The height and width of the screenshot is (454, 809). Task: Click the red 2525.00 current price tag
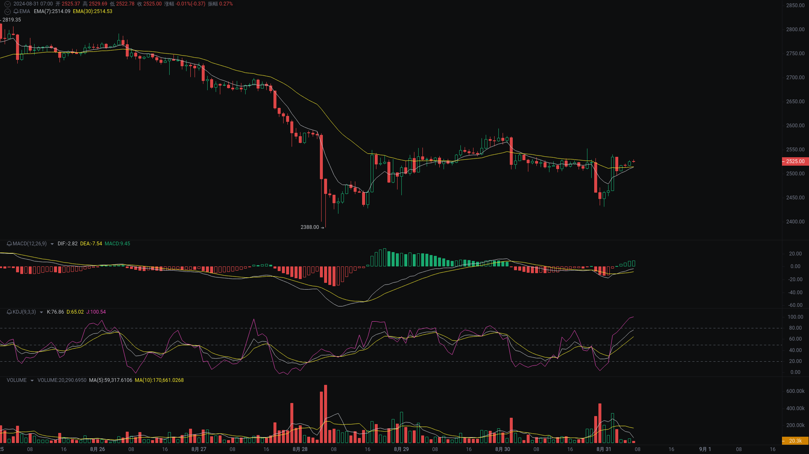point(795,161)
